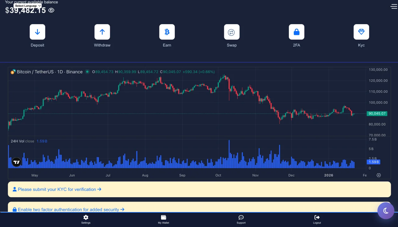
Task: Click the 2FA label text
Action: click(x=297, y=45)
